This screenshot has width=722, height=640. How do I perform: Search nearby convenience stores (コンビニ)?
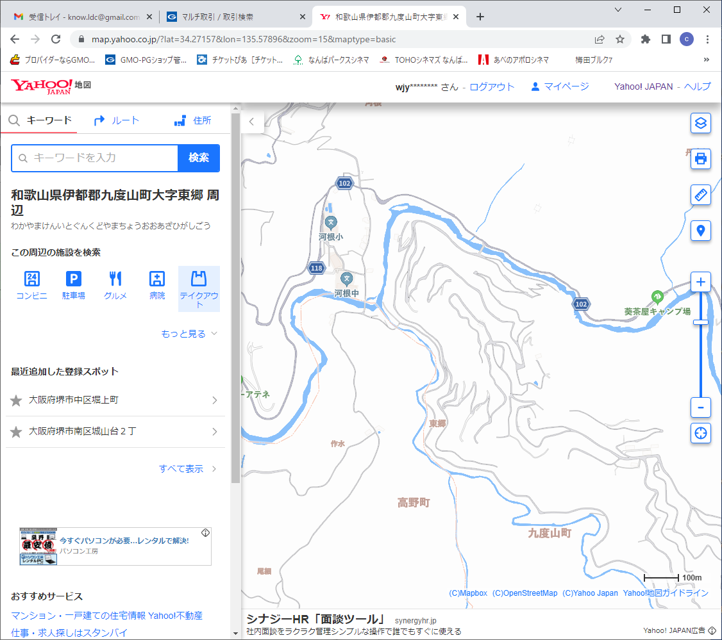tap(31, 285)
